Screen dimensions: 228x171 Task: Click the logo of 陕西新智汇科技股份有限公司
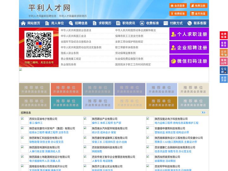click(x=25, y=140)
